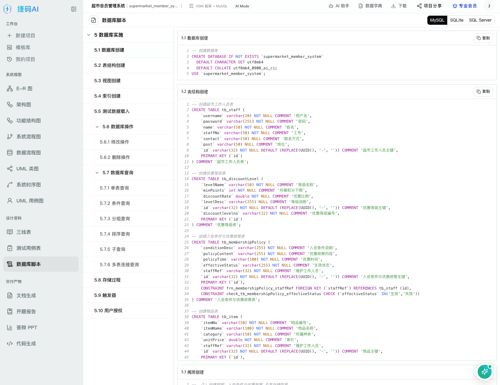Open 架构图 from sidebar

click(41, 105)
